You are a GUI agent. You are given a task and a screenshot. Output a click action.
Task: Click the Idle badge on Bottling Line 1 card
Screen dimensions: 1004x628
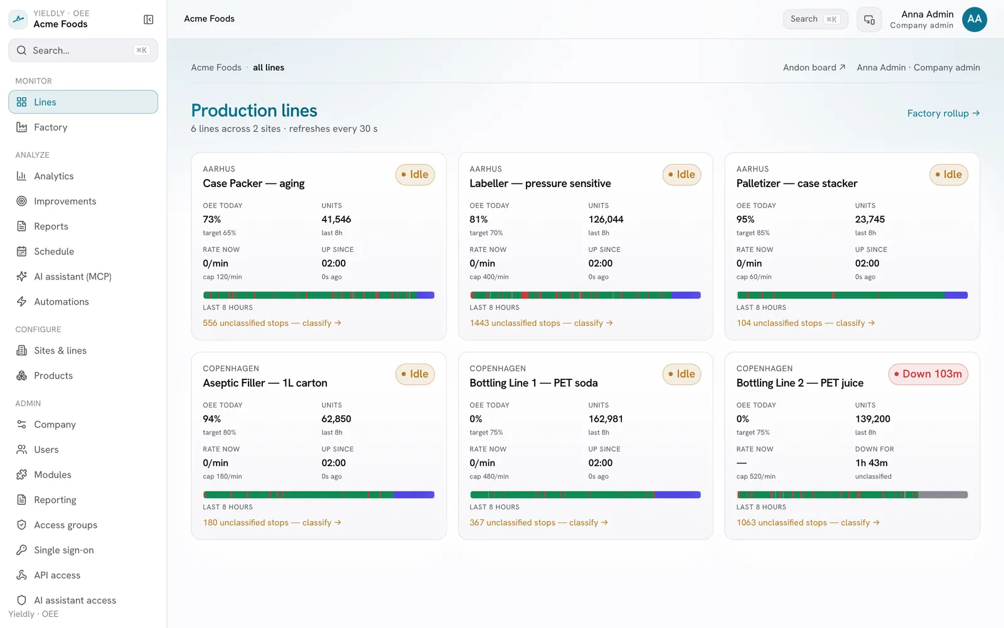point(682,374)
